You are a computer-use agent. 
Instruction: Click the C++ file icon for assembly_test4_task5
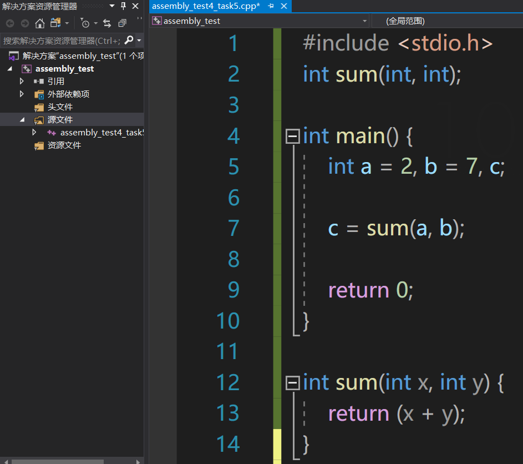click(52, 133)
